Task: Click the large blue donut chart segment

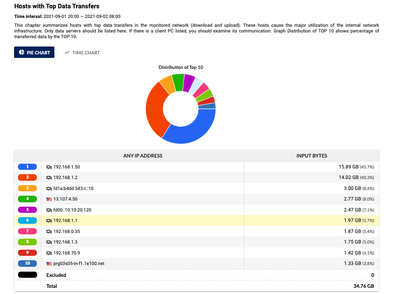Action: (193, 131)
